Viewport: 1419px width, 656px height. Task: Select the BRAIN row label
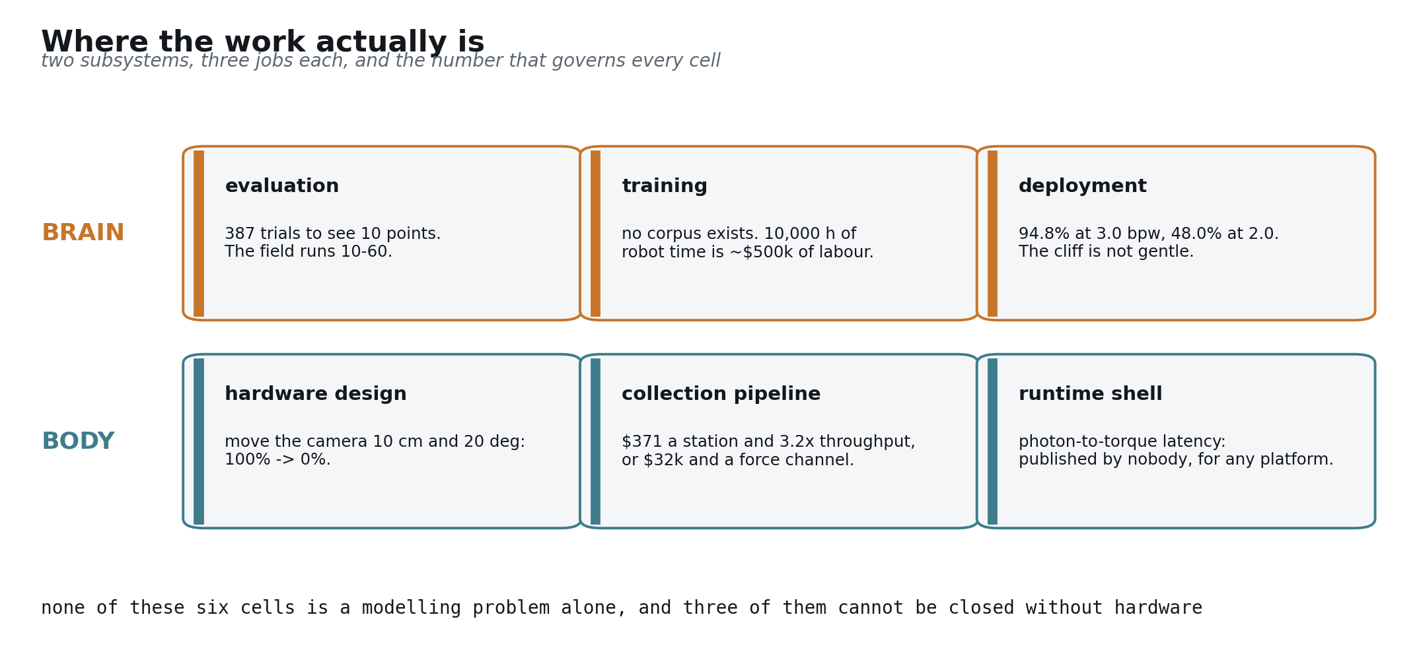tap(83, 234)
